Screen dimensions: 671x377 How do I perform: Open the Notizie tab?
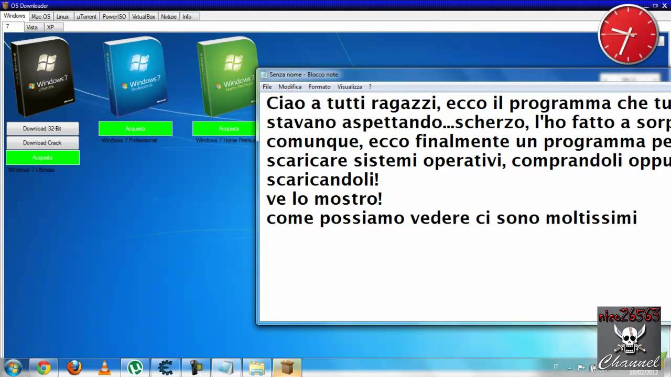169,17
